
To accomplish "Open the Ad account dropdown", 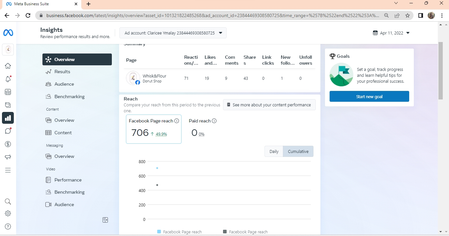I will [173, 33].
